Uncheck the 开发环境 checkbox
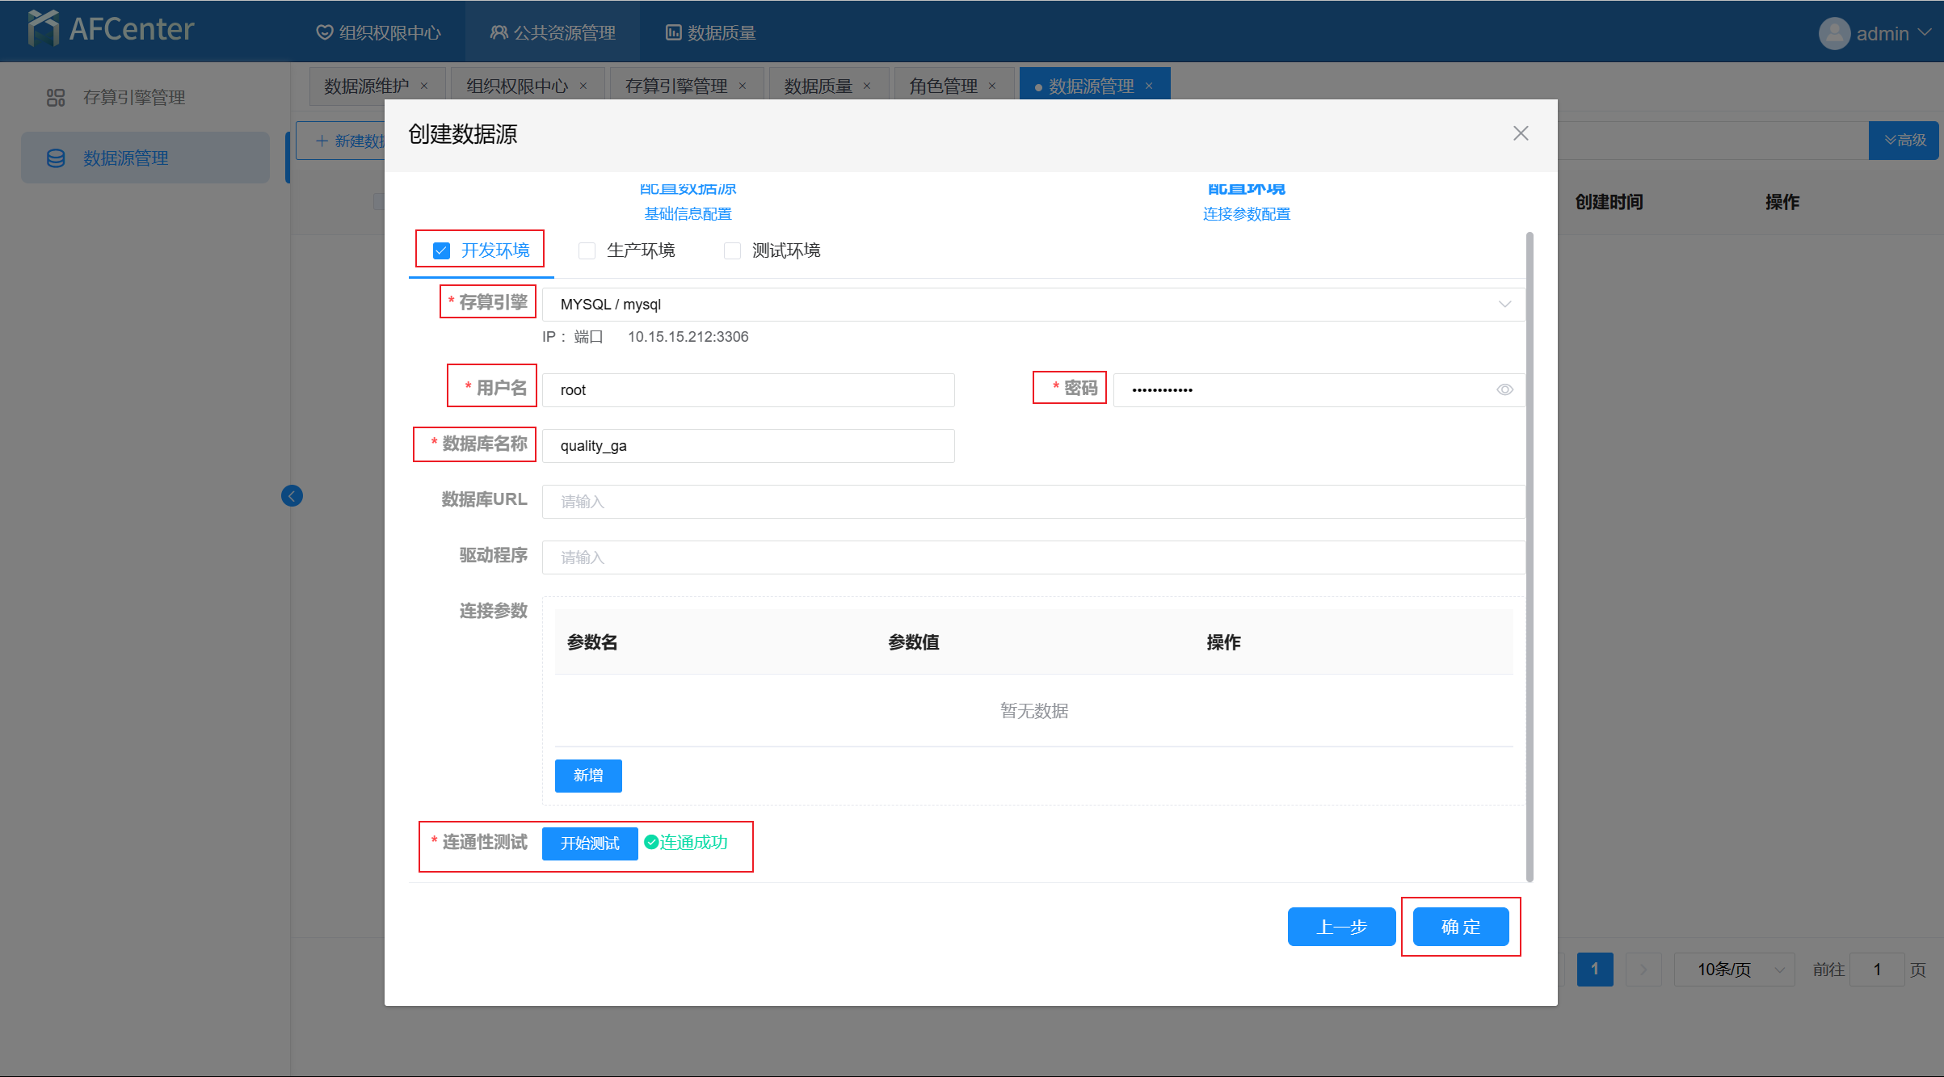 pos(441,250)
